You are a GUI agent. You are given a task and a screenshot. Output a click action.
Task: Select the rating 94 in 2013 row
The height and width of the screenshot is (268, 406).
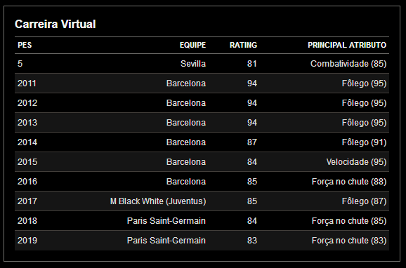(252, 123)
